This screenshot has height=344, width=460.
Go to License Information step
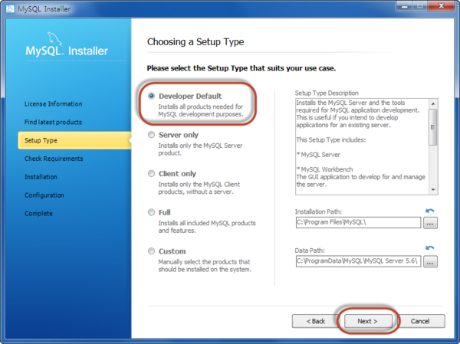coord(53,104)
